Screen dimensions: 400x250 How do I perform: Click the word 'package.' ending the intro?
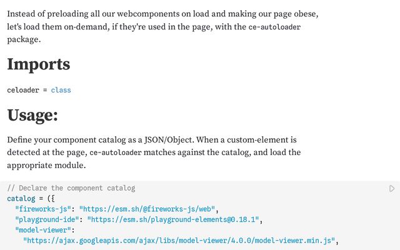(x=24, y=39)
